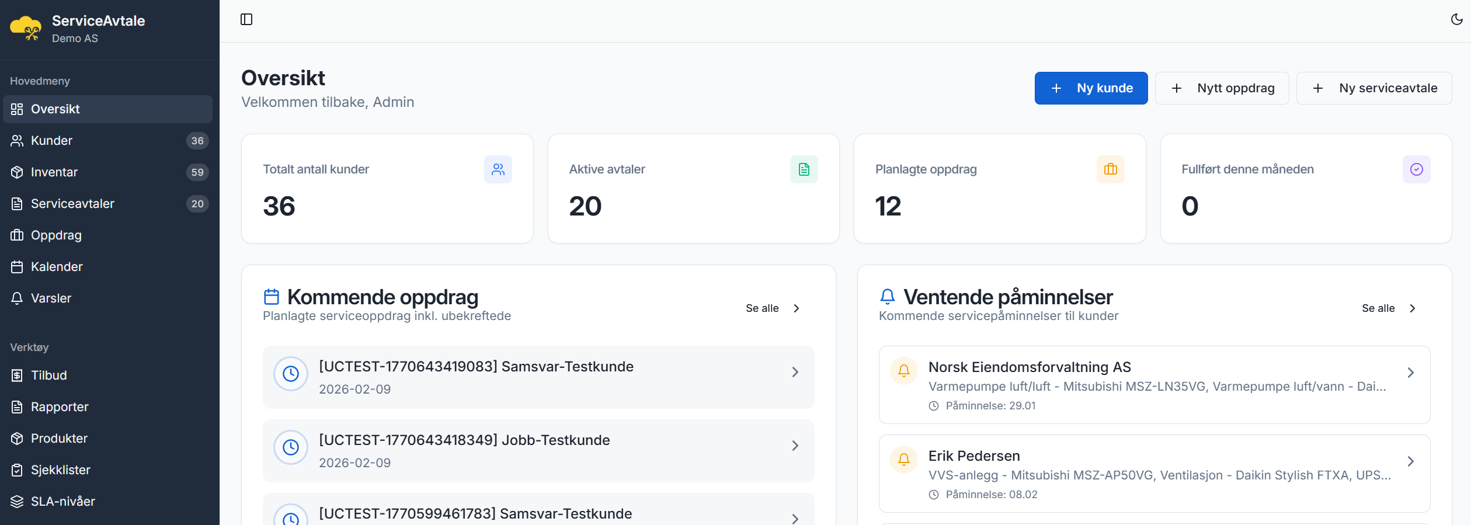Click the clock icon for Jobb-Testkunde job
This screenshot has width=1471, height=525.
click(x=291, y=447)
